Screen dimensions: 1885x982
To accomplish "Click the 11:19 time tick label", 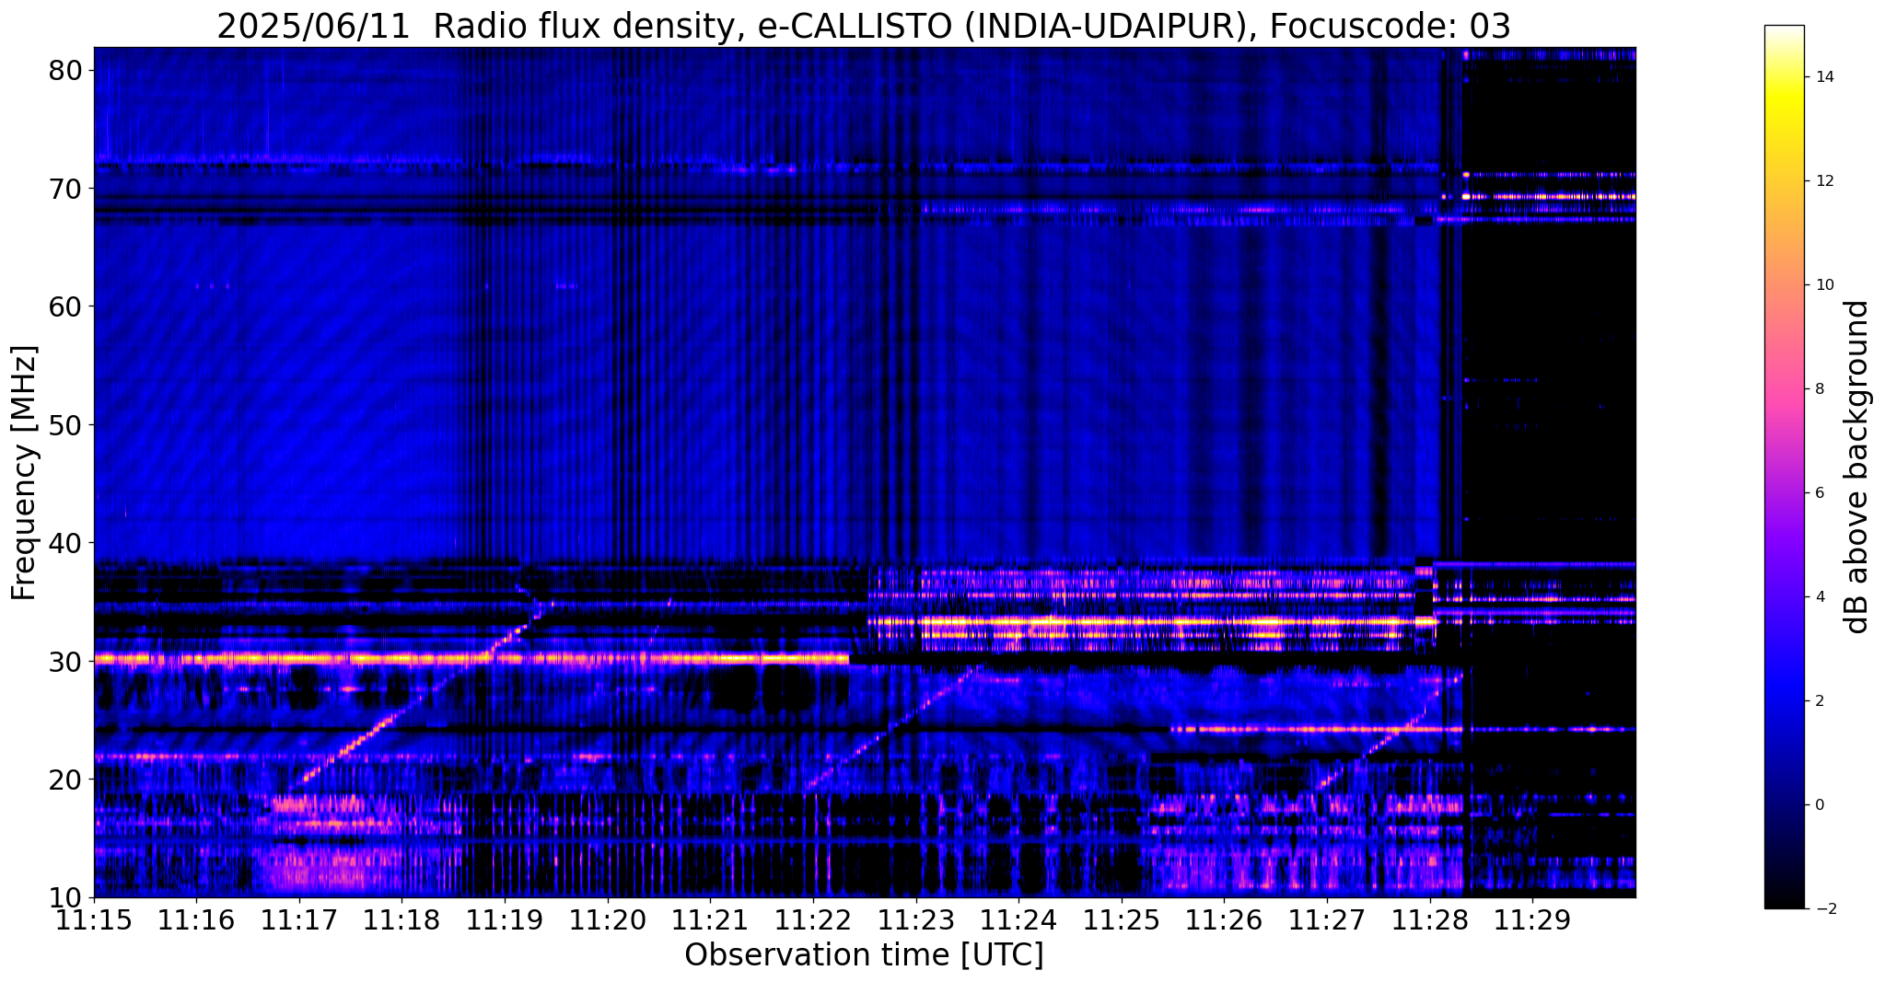I will [x=505, y=919].
